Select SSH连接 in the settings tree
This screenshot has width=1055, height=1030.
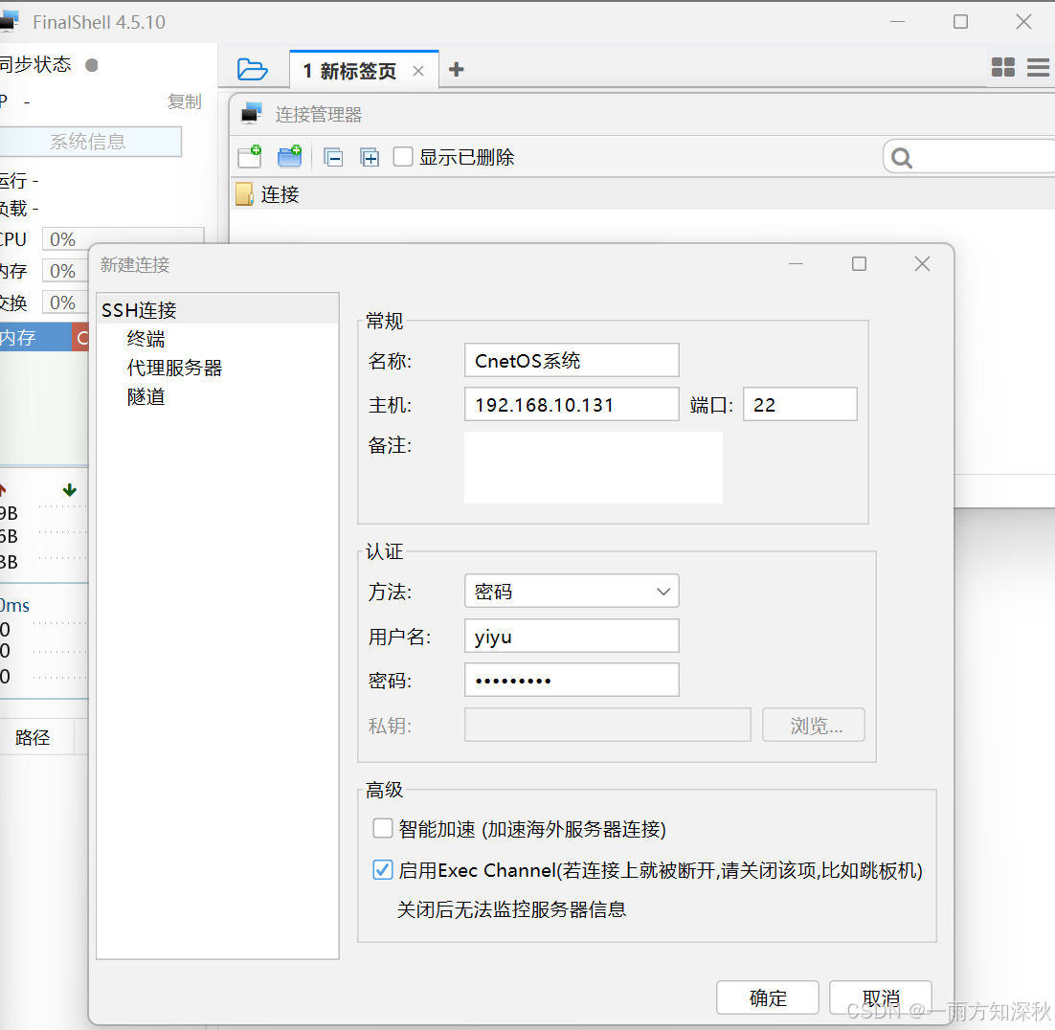[217, 309]
